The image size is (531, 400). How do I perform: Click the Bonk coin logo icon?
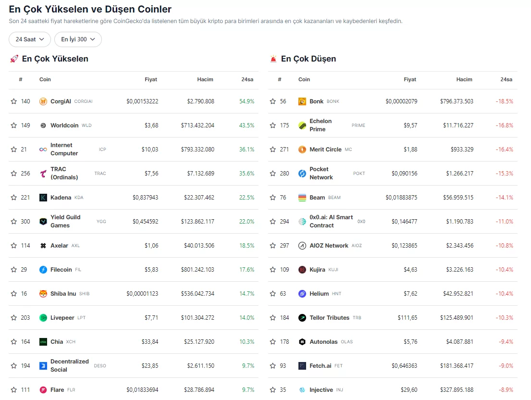[x=302, y=101]
